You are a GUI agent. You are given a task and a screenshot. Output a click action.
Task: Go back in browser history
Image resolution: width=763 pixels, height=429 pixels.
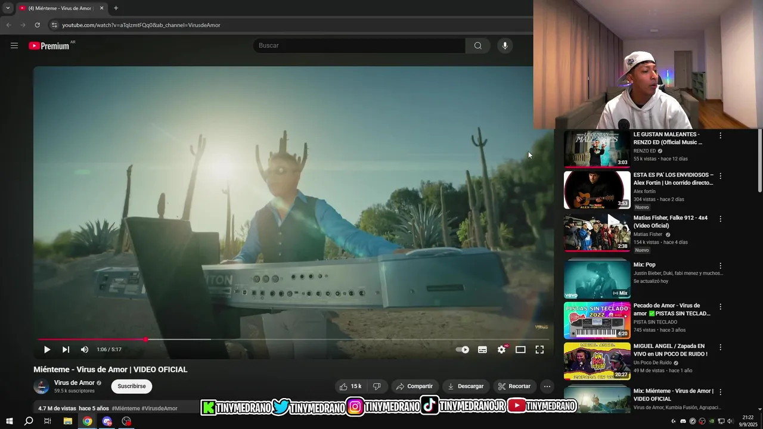[x=8, y=25]
